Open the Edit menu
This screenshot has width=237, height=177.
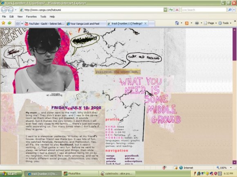click(11, 17)
